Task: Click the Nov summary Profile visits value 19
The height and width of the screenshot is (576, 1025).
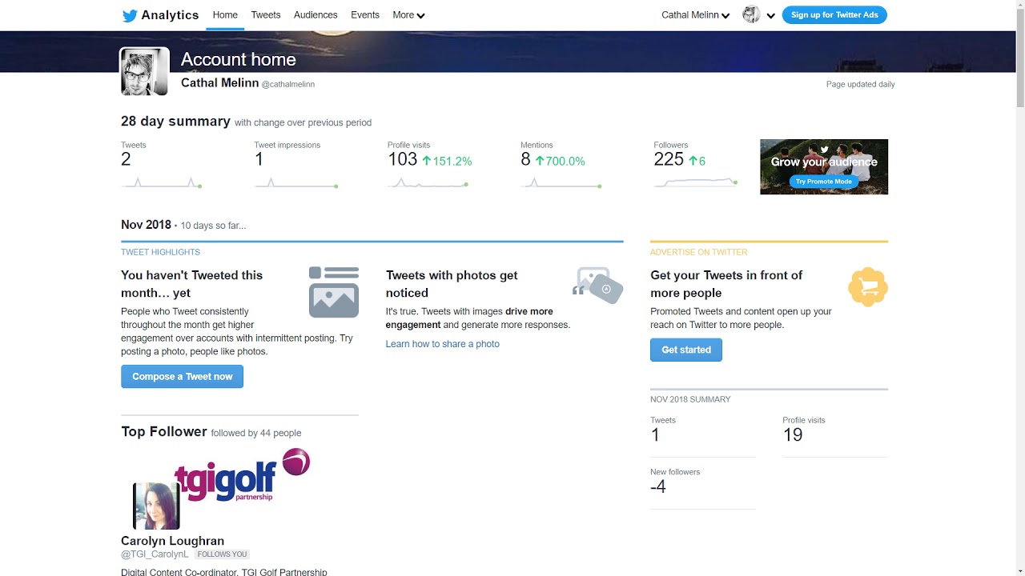Action: 793,434
